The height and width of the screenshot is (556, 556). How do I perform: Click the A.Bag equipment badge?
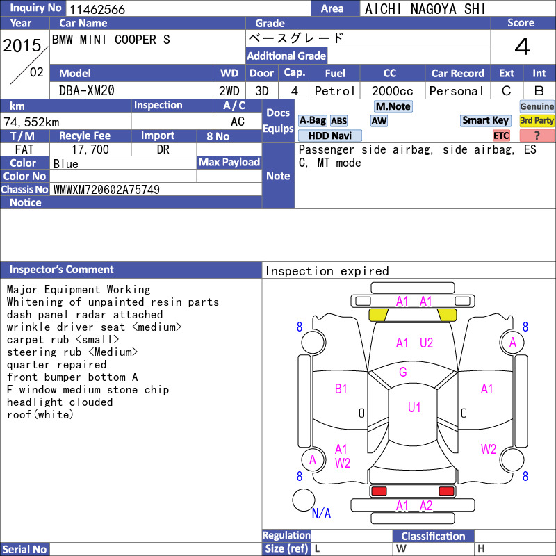312,121
